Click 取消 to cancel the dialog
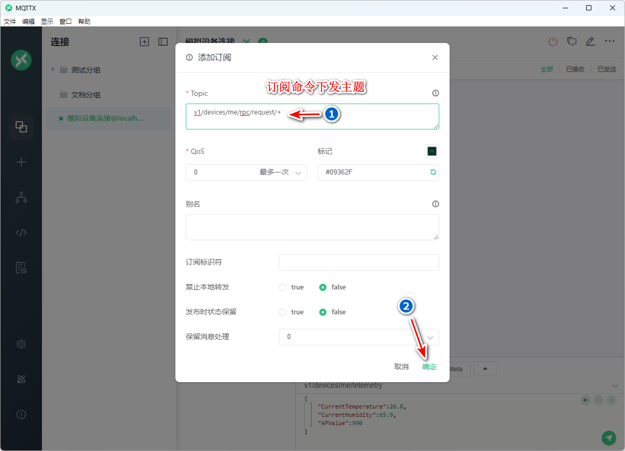Screen dimensions: 625x451 point(401,367)
